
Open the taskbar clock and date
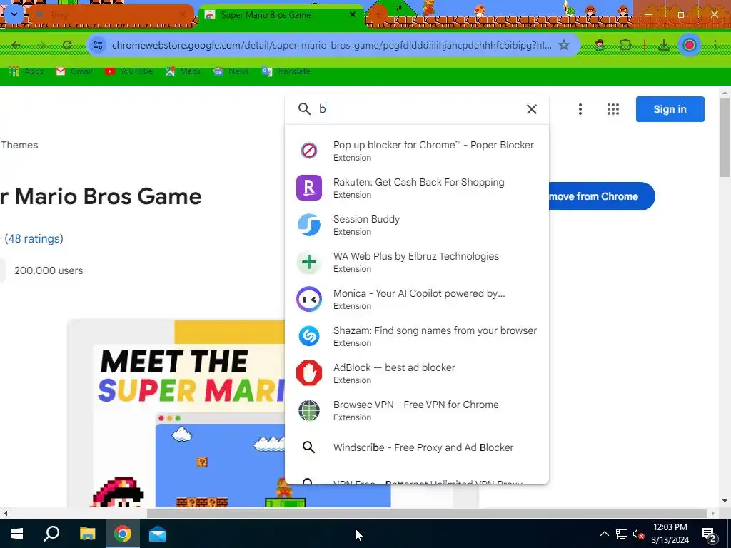670,534
